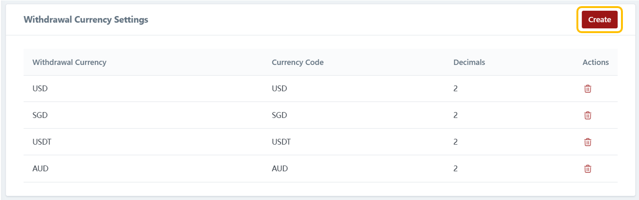The width and height of the screenshot is (639, 200).
Task: Select the Withdrawal Currency Settings title
Action: click(86, 20)
